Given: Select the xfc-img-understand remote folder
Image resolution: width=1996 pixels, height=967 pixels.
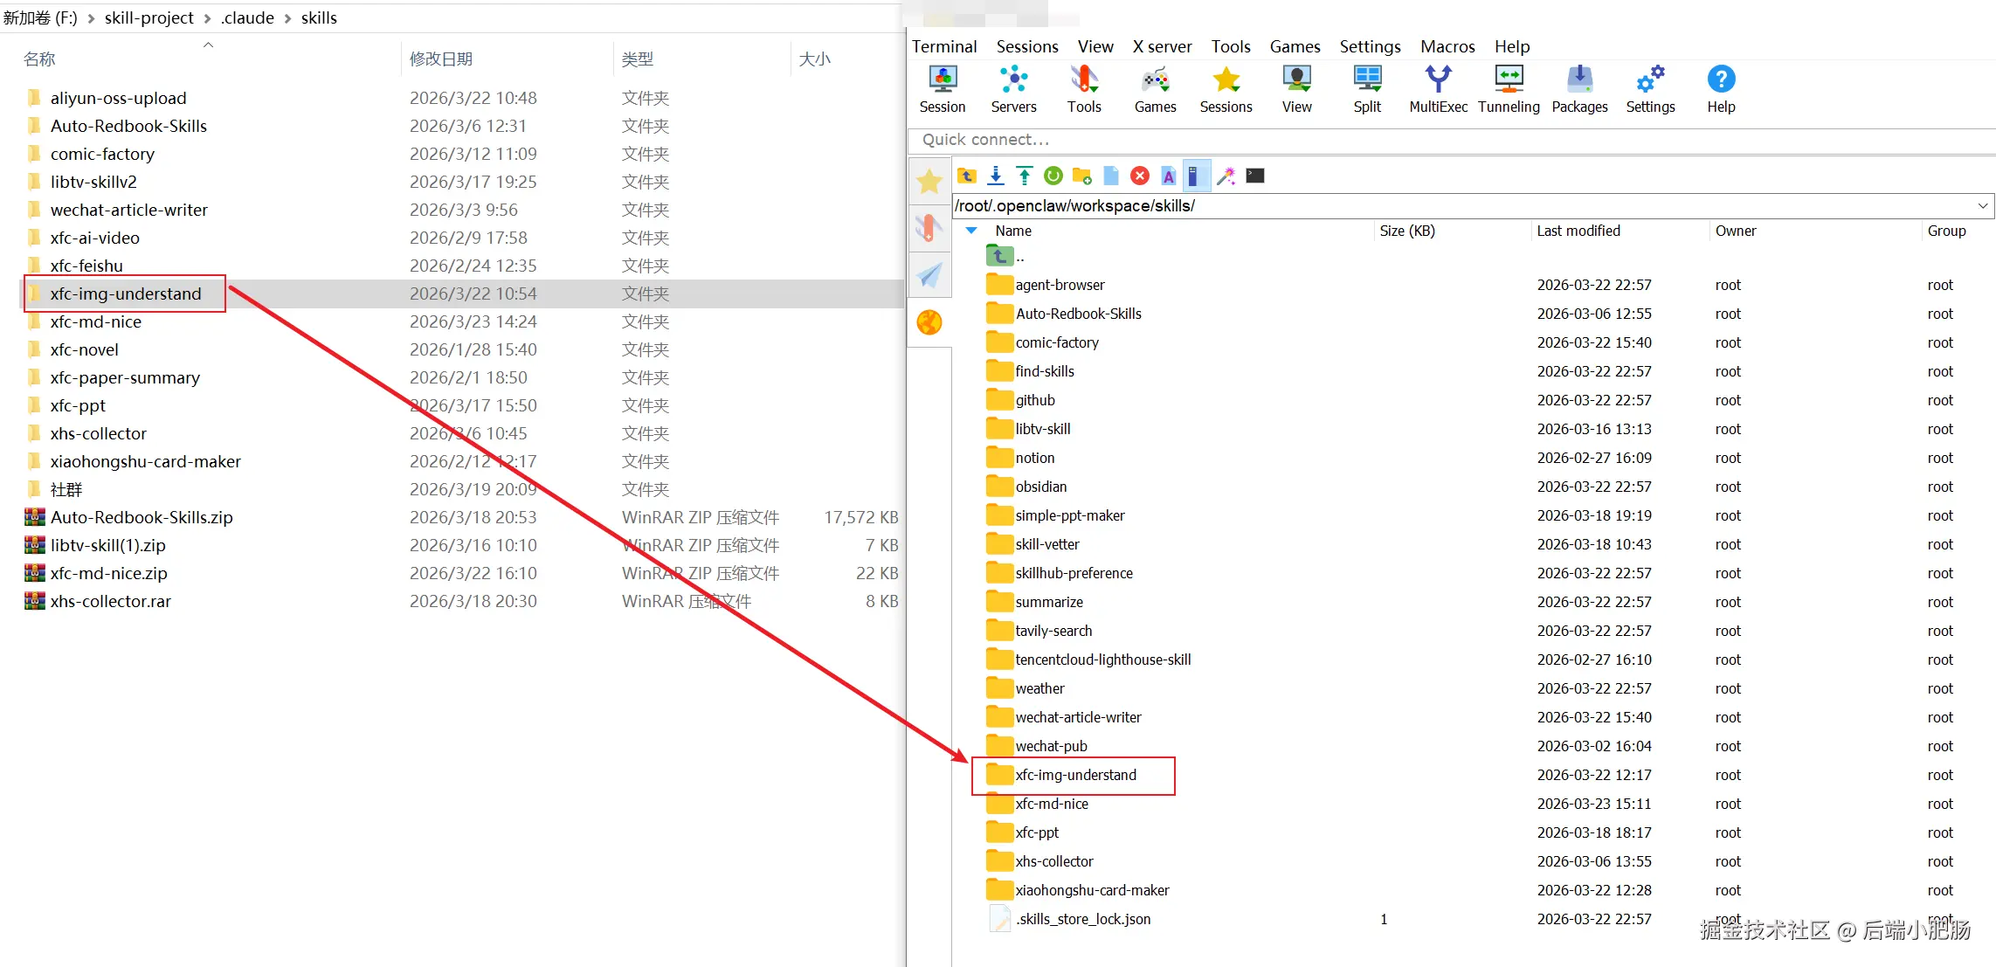Looking at the screenshot, I should (x=1075, y=775).
